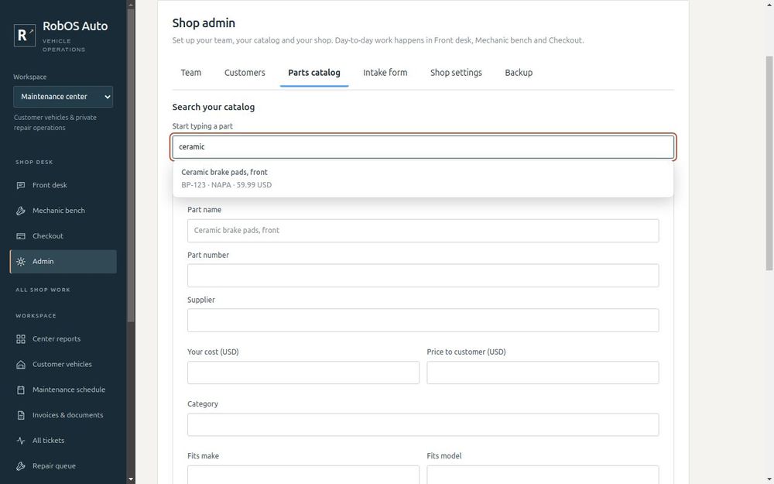Screen dimensions: 774x484
Task: Click the Repair queue wrench icon
Action: pyautogui.click(x=21, y=466)
